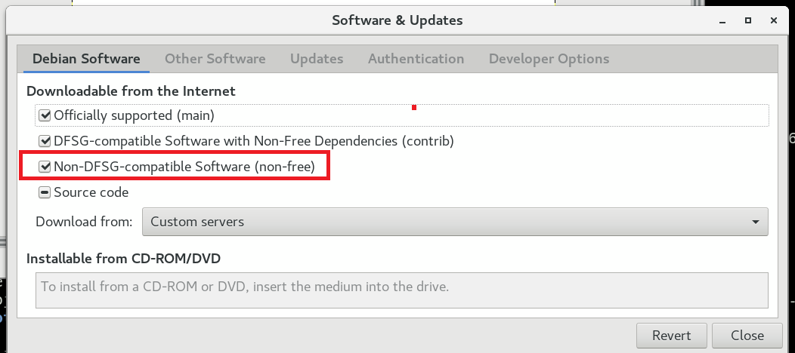Click the "Download from:" label
The height and width of the screenshot is (353, 795).
84,222
